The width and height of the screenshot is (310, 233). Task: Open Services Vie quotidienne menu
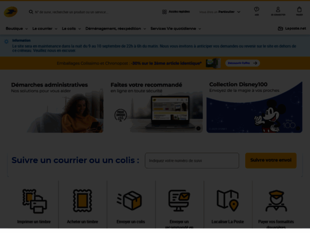(x=176, y=28)
